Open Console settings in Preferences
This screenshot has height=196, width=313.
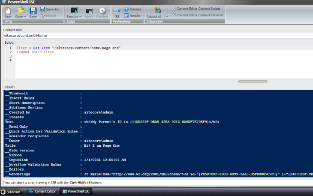[132, 9]
